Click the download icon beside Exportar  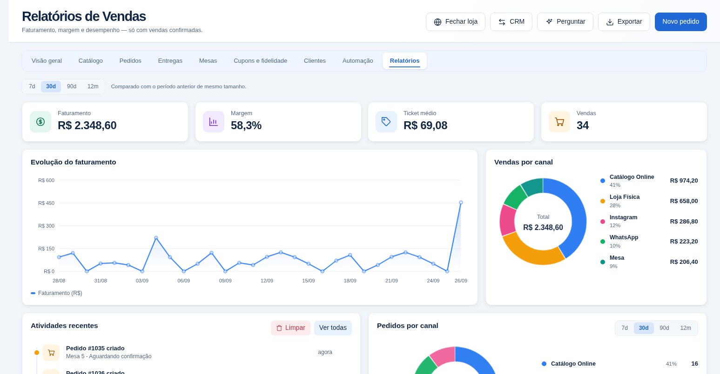click(x=610, y=22)
